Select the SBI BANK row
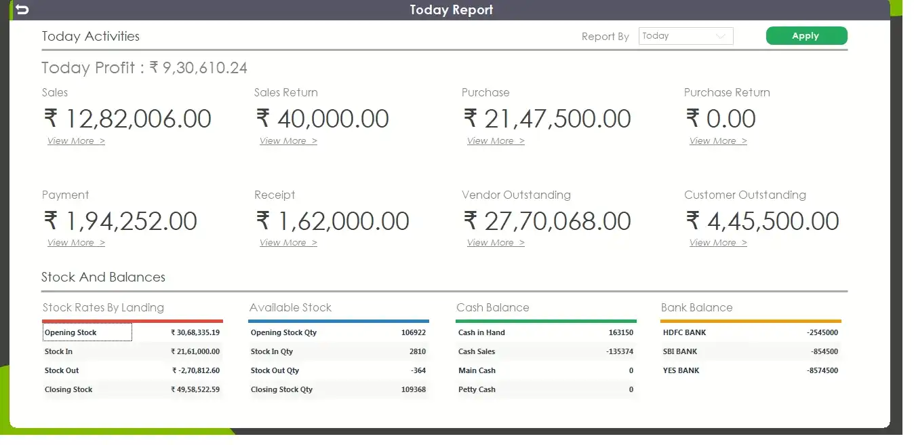This screenshot has width=914, height=445. click(x=750, y=351)
